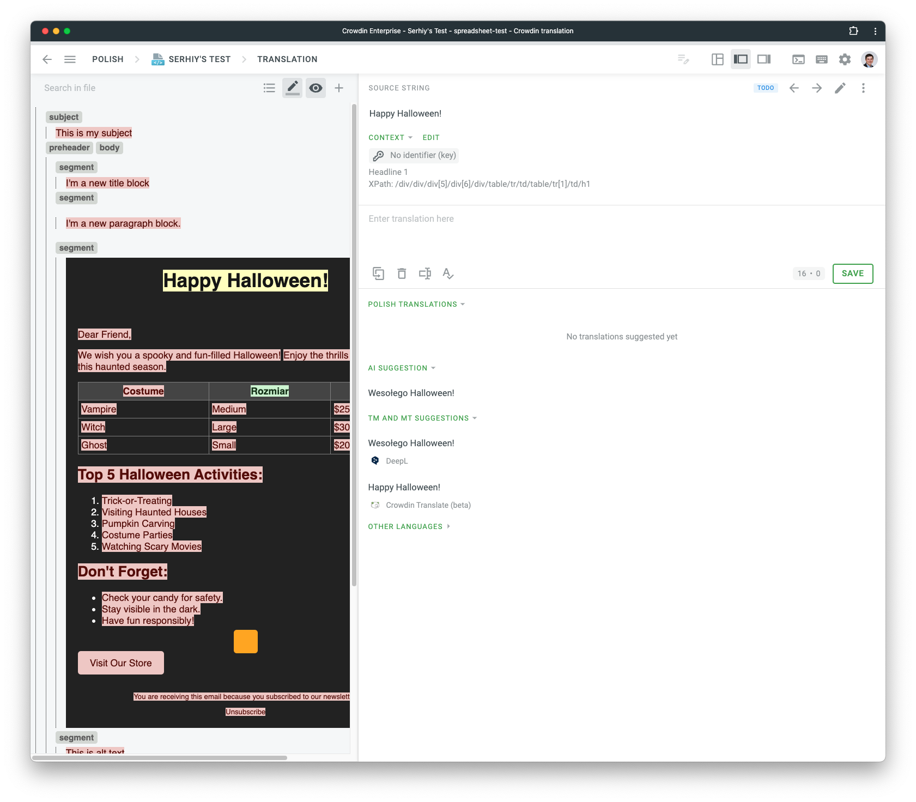The image size is (916, 802).
Task: Open Serhiy's Test project breadcrumb
Action: point(199,59)
